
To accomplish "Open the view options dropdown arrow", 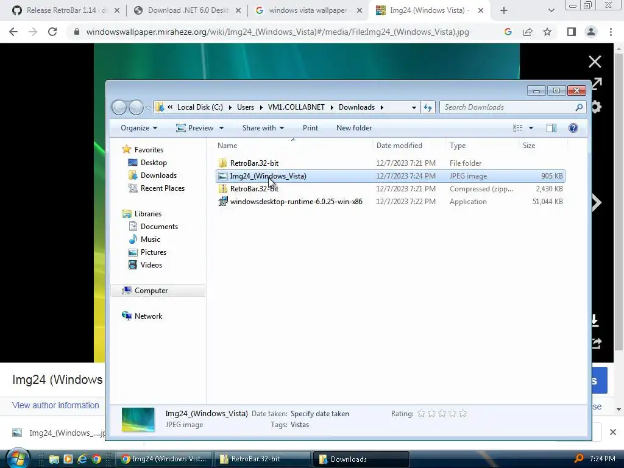I will 531,128.
